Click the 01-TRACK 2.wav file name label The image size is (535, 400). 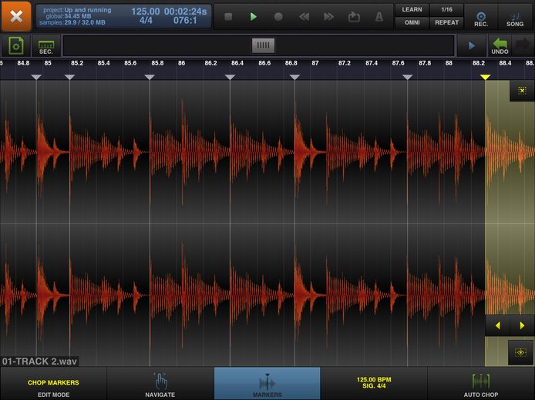[x=39, y=361]
